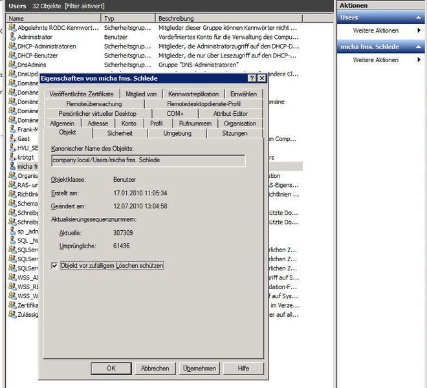Click the DnsAdmins group icon
Image resolution: width=427 pixels, height=388 pixels.
pyautogui.click(x=12, y=65)
